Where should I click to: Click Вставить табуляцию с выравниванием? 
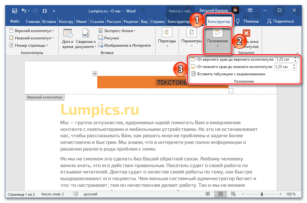click(228, 74)
